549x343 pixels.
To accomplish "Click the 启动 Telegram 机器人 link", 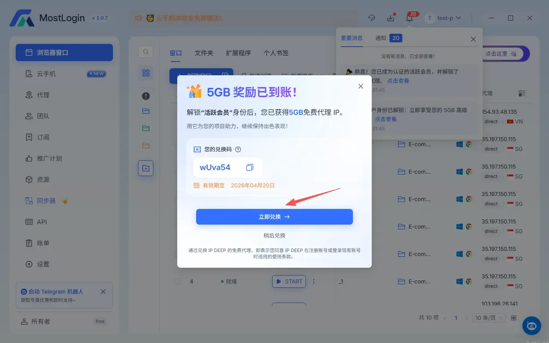I will click(56, 292).
